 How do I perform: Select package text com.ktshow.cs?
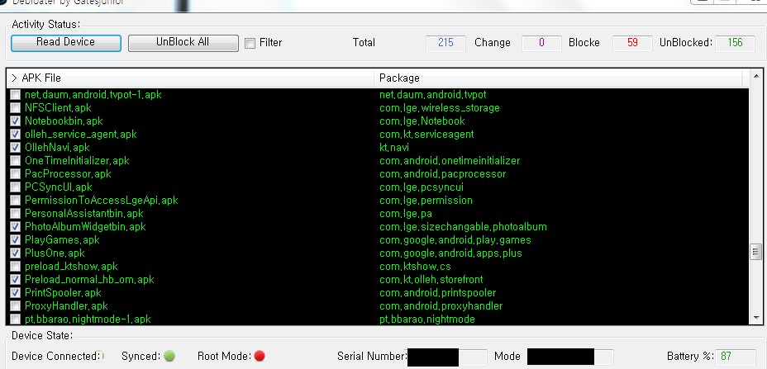point(415,266)
